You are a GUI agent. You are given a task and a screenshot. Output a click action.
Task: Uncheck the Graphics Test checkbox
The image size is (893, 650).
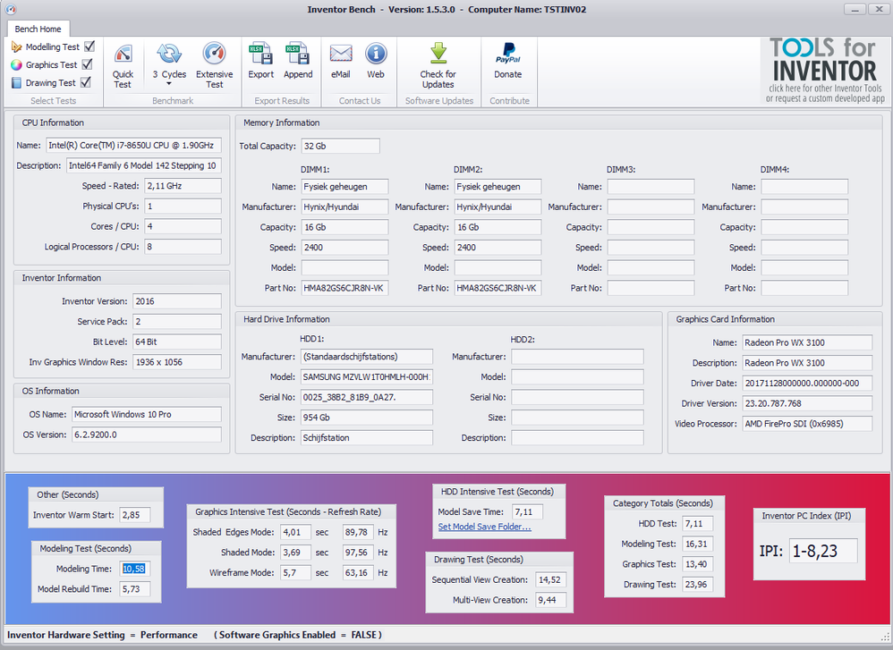click(87, 64)
